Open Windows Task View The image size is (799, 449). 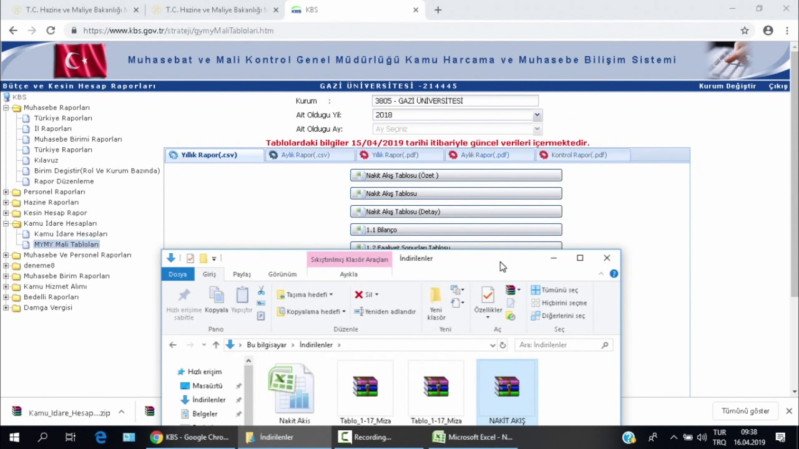click(x=71, y=437)
